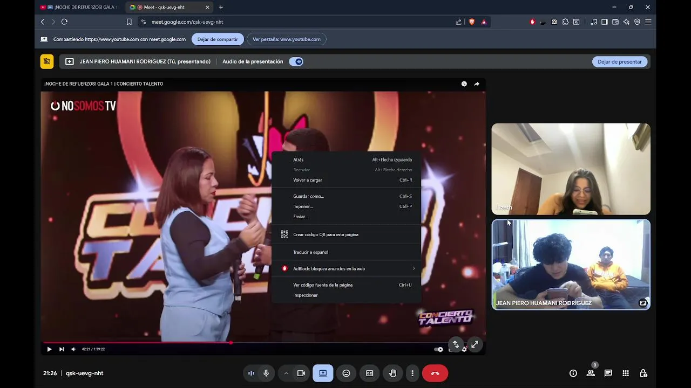Click the swap-arrows icon over the presentation
The image size is (691, 388).
coord(456,344)
